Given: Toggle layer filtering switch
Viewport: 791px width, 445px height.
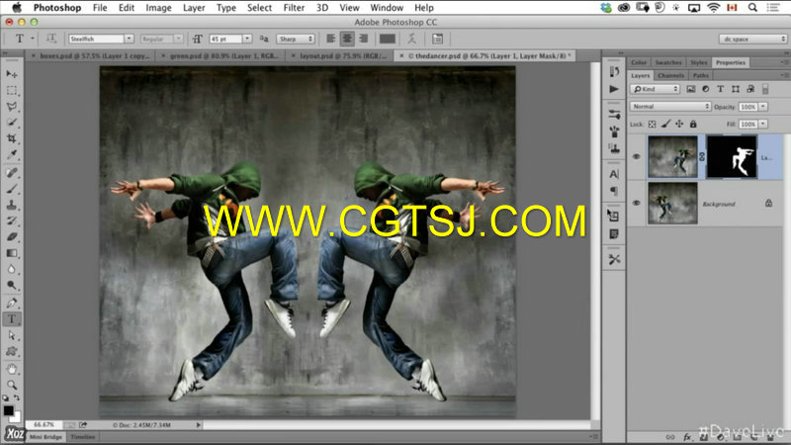Looking at the screenshot, I should [765, 89].
